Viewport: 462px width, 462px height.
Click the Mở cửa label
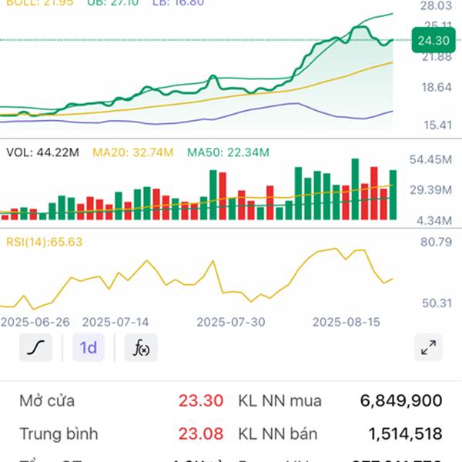tap(47, 400)
